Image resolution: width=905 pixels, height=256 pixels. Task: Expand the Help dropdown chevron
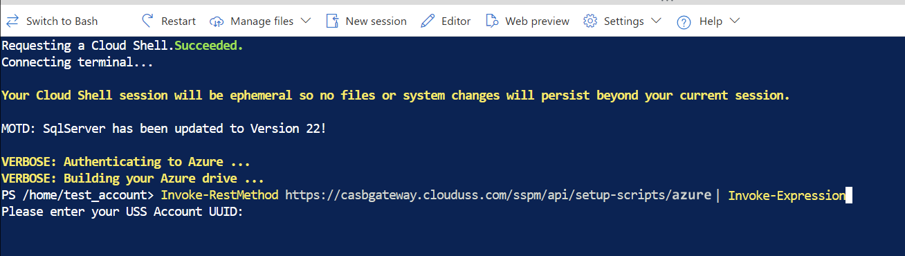coord(735,21)
